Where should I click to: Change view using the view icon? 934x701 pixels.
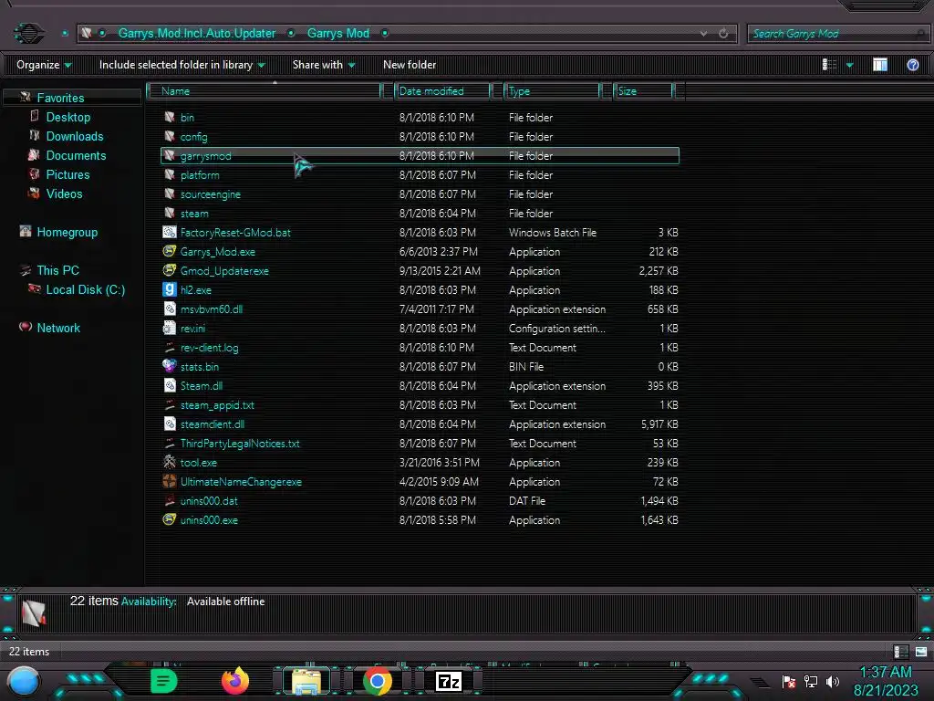click(829, 65)
